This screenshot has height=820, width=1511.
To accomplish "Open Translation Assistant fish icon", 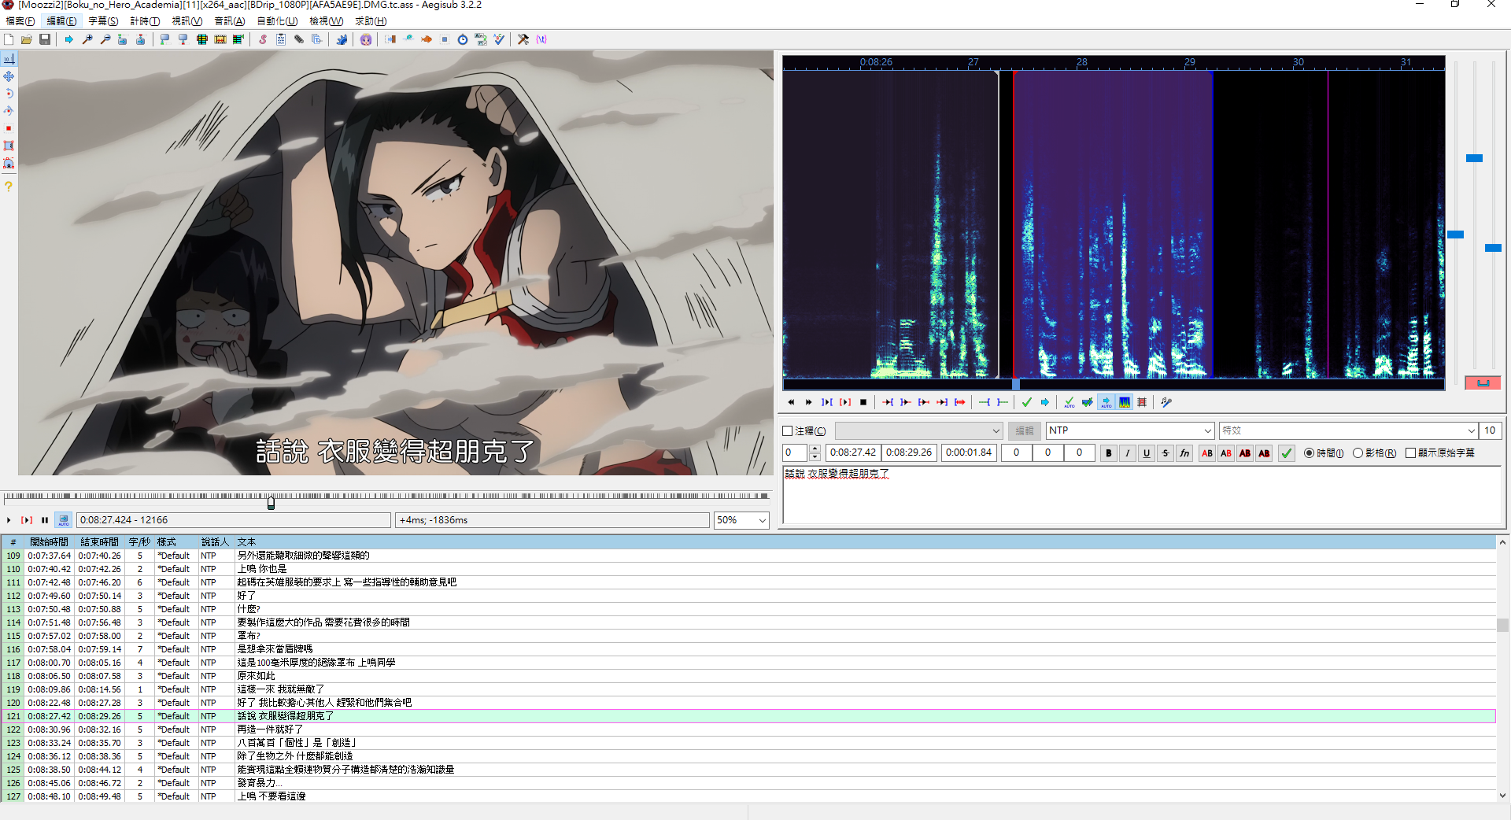I will pos(427,39).
